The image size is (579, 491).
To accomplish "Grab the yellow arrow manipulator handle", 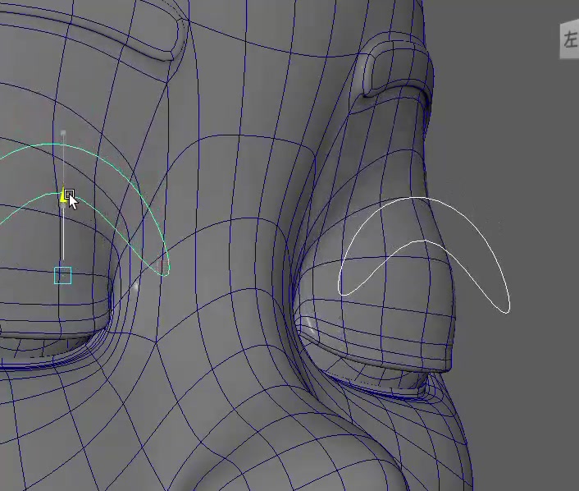I will tap(63, 196).
